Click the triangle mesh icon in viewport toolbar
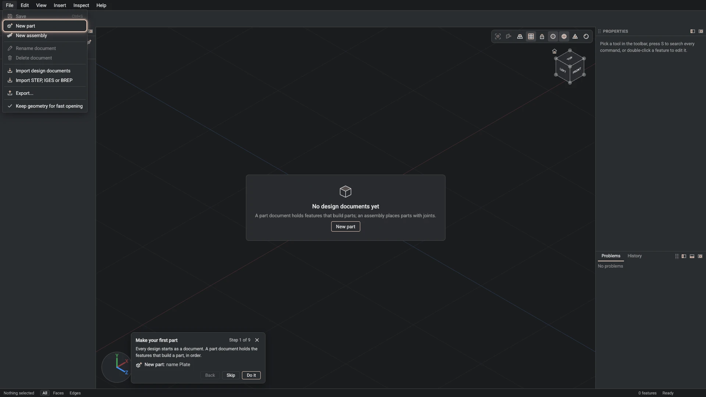This screenshot has width=706, height=397. click(x=575, y=36)
